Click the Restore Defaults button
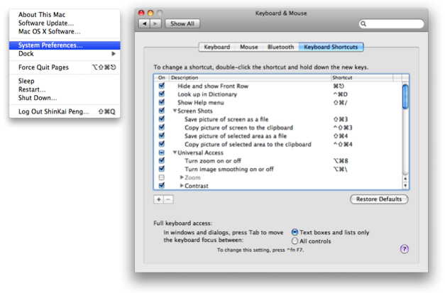445x293 pixels. click(x=379, y=199)
